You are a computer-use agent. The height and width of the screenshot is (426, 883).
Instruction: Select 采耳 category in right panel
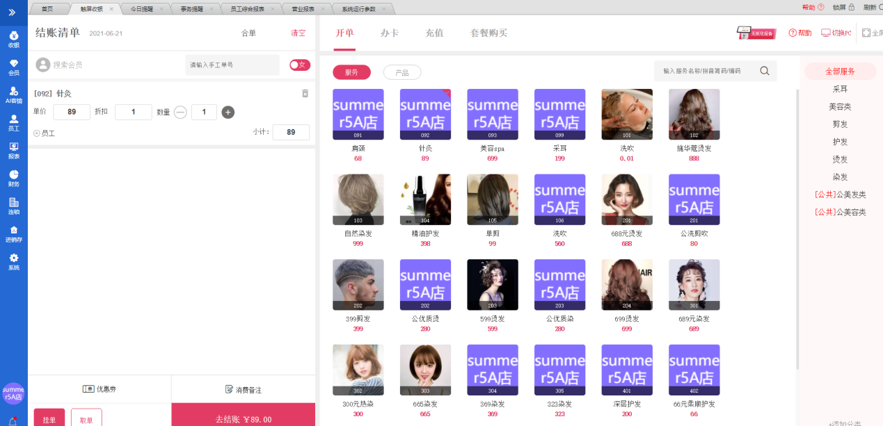(x=841, y=90)
